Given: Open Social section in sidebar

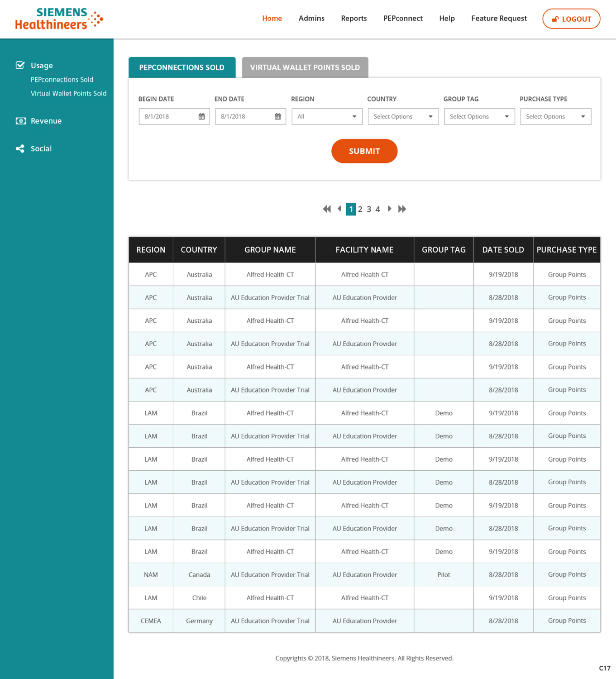Looking at the screenshot, I should click(41, 148).
